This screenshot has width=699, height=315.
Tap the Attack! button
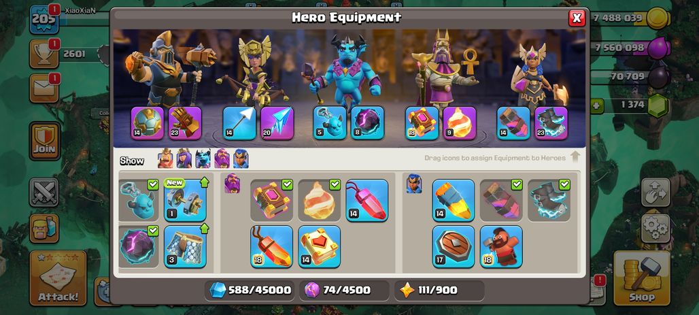tap(58, 278)
